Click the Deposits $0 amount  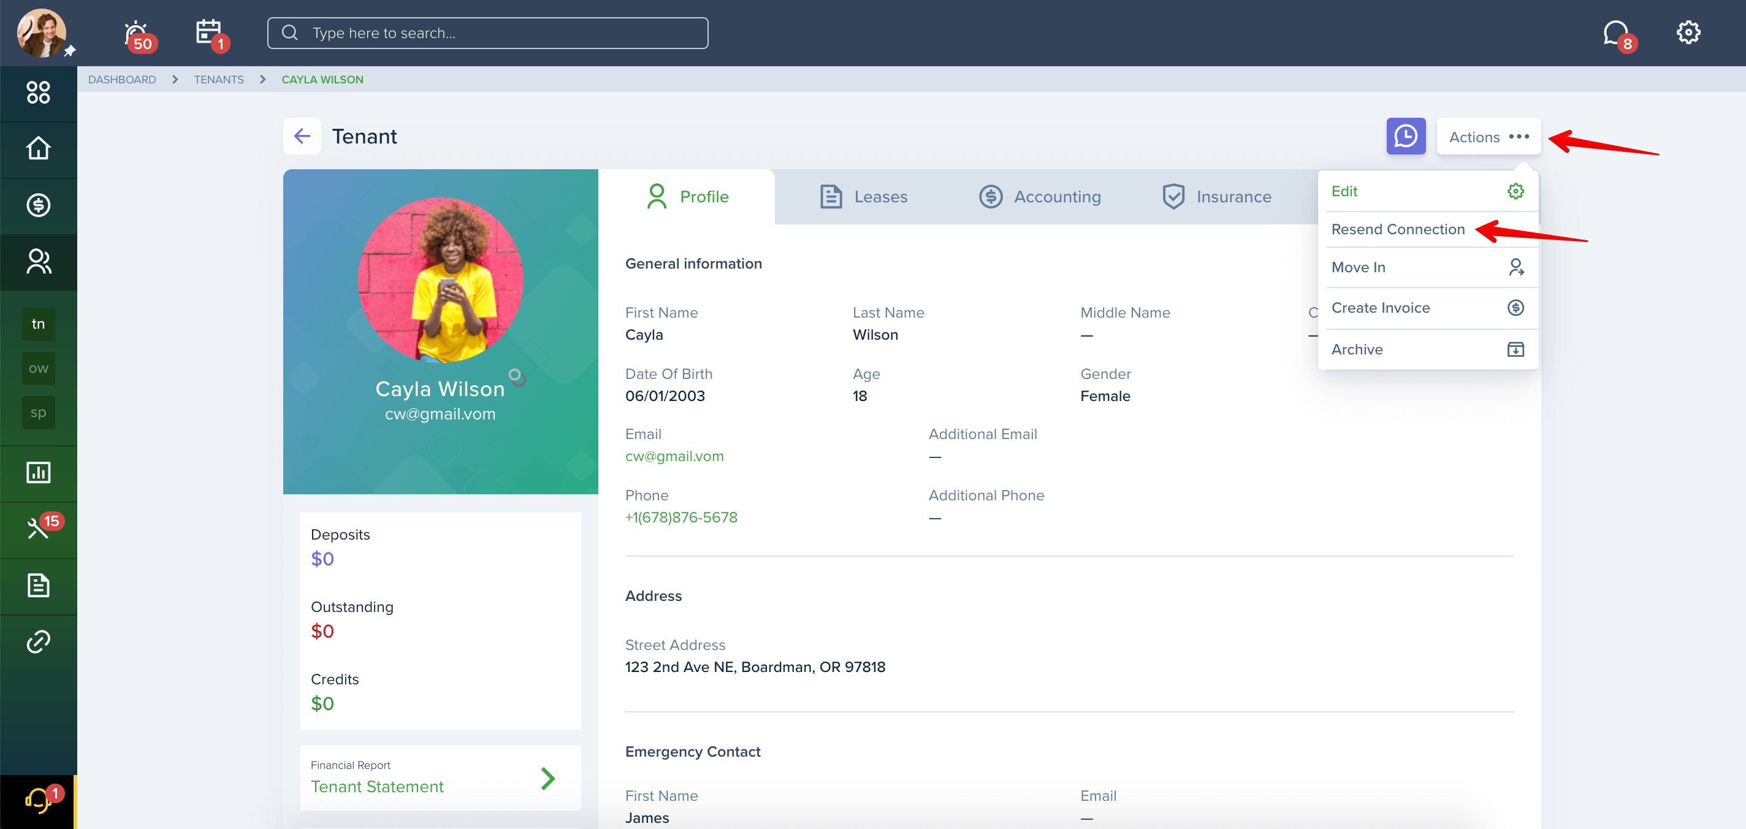tap(322, 559)
